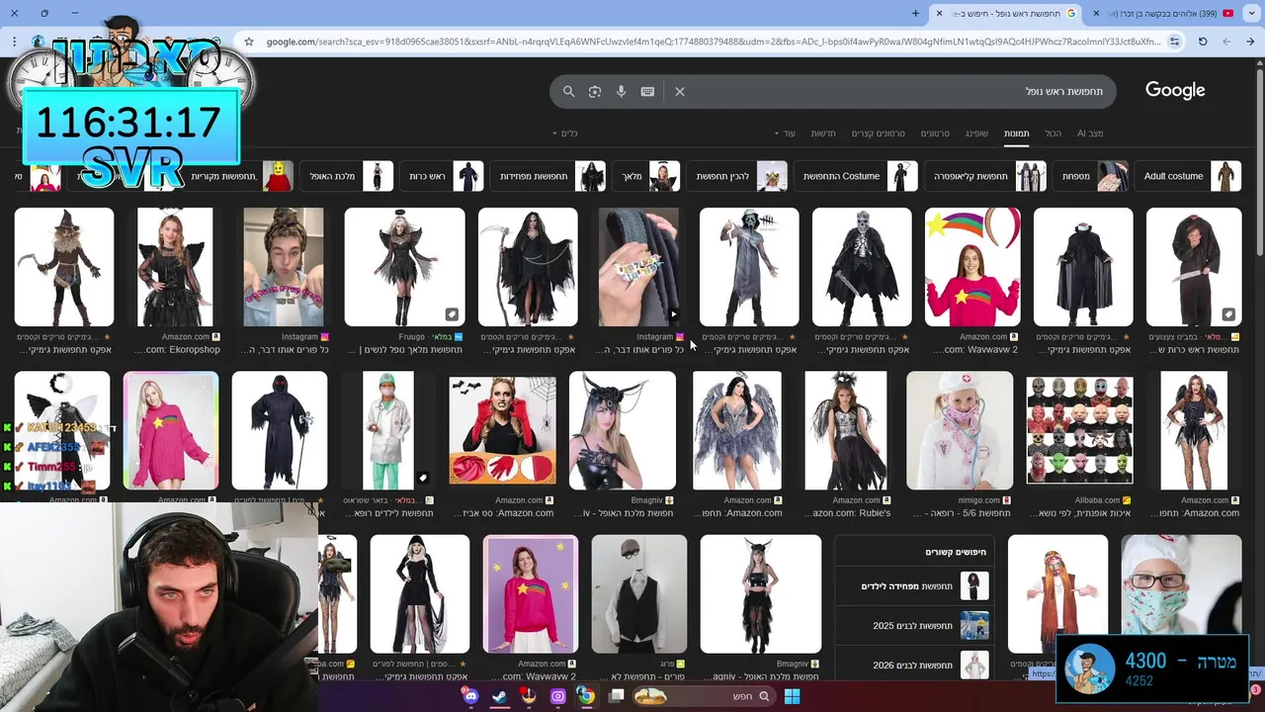Go forward with the right arrow browser button
The height and width of the screenshot is (712, 1265).
(1250, 42)
